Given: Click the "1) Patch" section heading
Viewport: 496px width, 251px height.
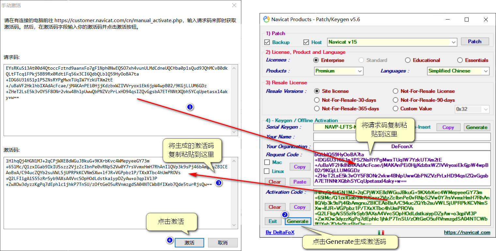Looking at the screenshot, I should pyautogui.click(x=276, y=33).
